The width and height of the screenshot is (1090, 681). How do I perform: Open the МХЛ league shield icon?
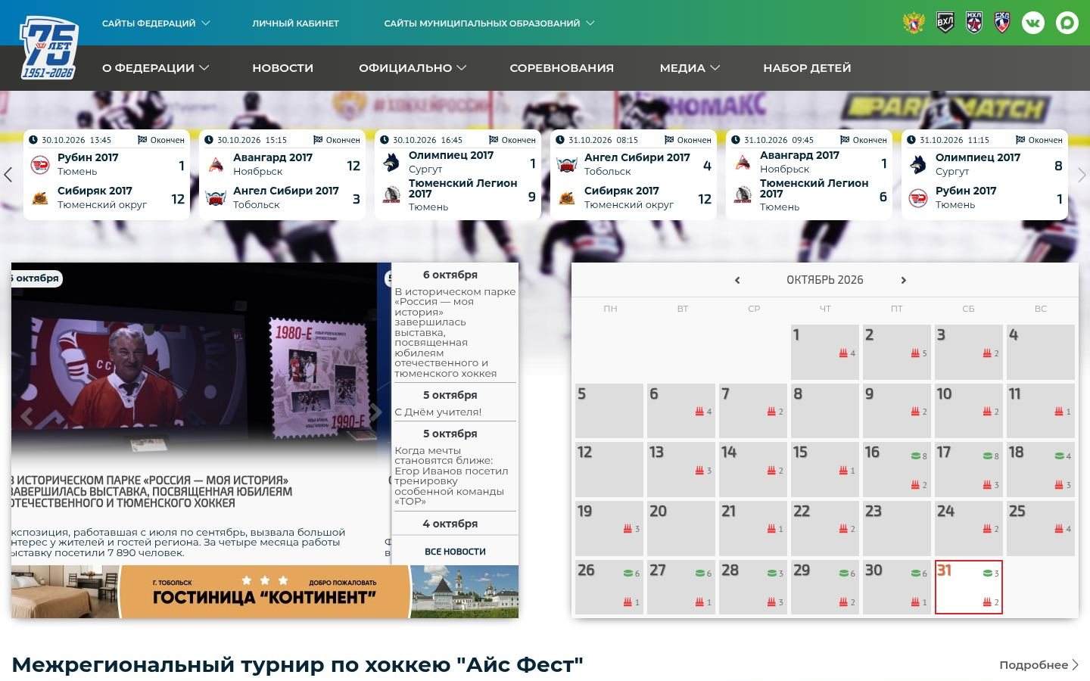click(974, 23)
